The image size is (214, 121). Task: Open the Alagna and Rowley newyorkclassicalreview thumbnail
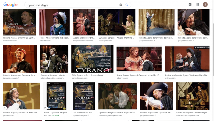coord(84,22)
